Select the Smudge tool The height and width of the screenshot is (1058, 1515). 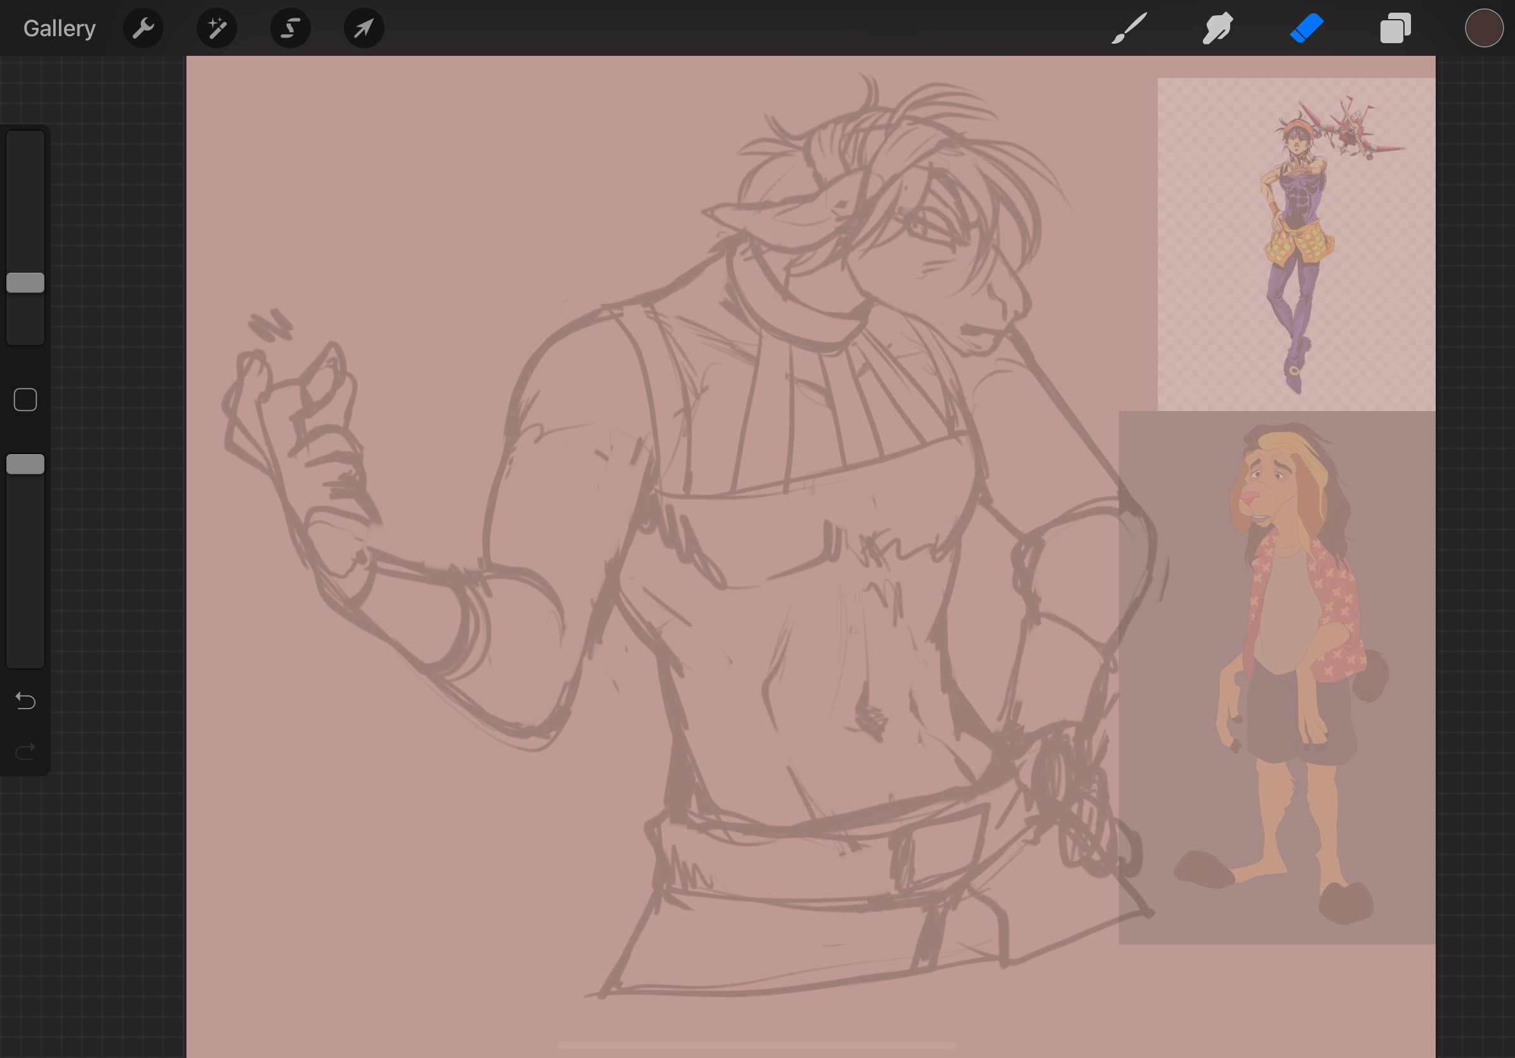click(x=1217, y=29)
